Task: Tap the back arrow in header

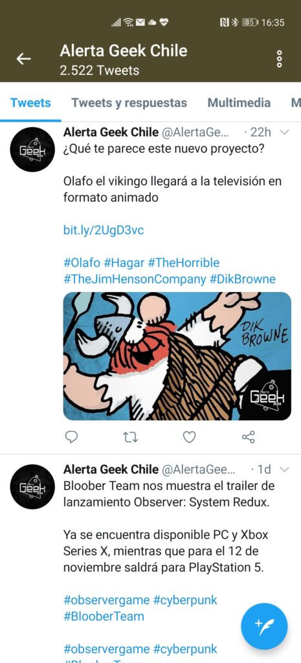Action: click(x=24, y=59)
